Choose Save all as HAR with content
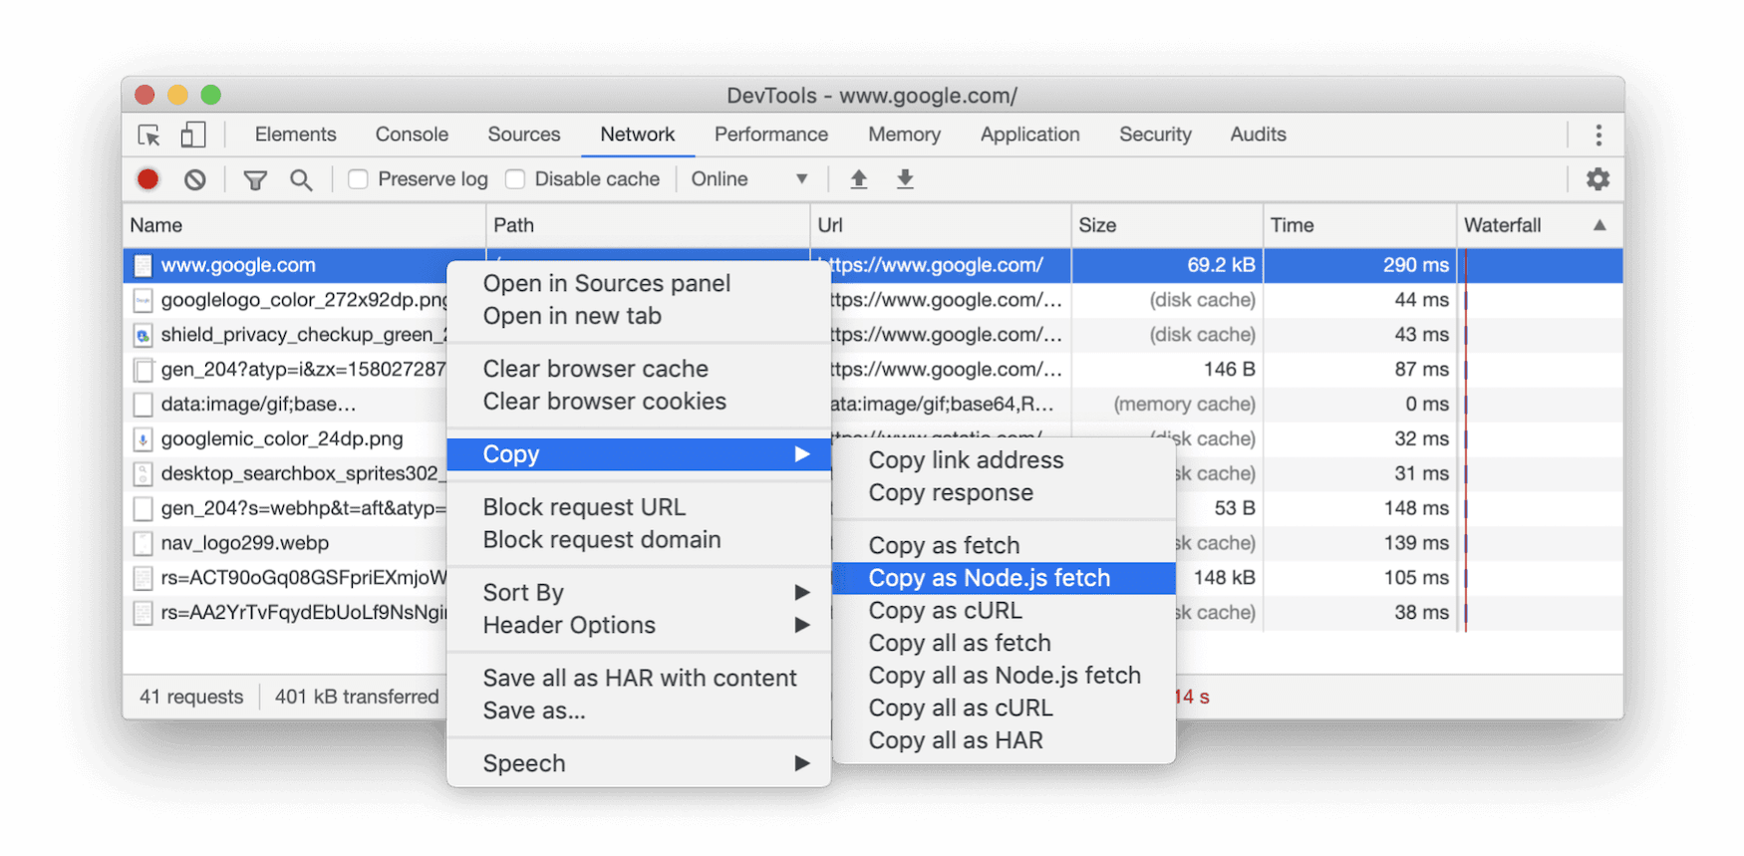This screenshot has height=856, width=1744. tap(639, 679)
